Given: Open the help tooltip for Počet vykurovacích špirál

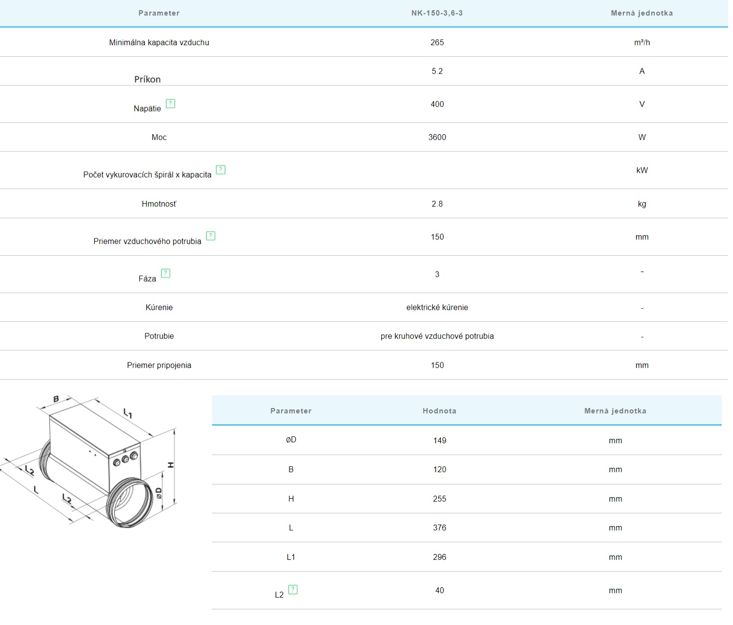Looking at the screenshot, I should click(221, 170).
